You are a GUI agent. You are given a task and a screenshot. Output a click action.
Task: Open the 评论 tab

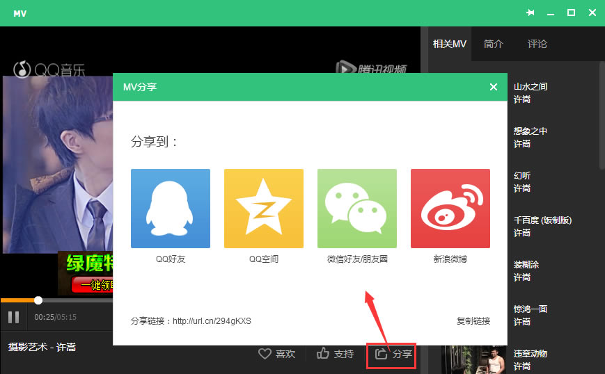point(537,44)
